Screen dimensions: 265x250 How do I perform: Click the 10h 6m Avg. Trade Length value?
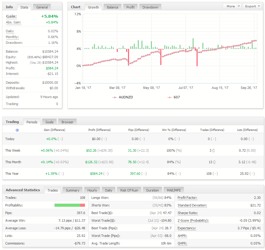pyautogui.click(x=166, y=243)
